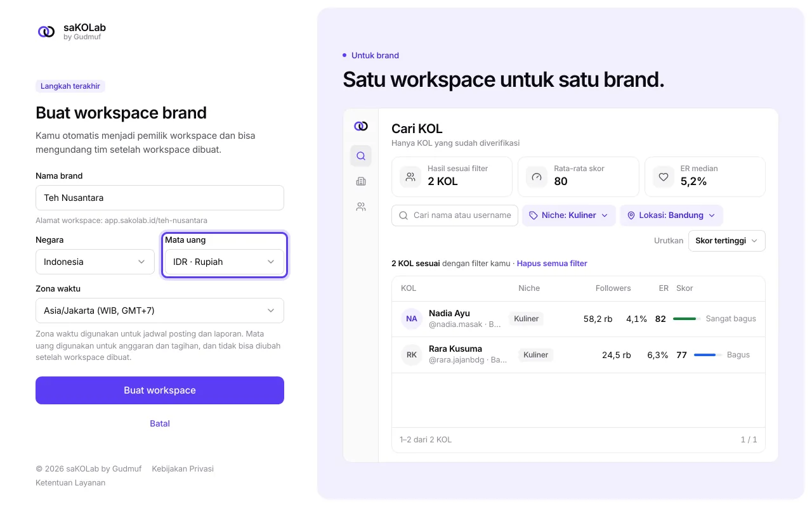Click the Nama brand input field
Image resolution: width=812 pixels, height=507 pixels.
(x=160, y=198)
